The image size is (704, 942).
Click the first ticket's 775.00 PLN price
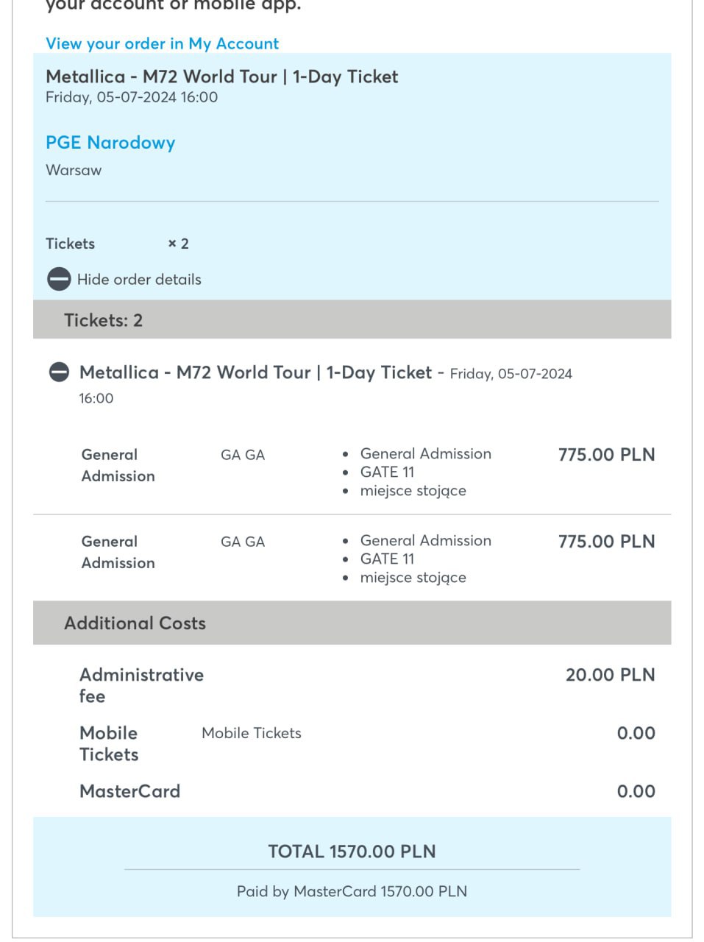pos(606,455)
